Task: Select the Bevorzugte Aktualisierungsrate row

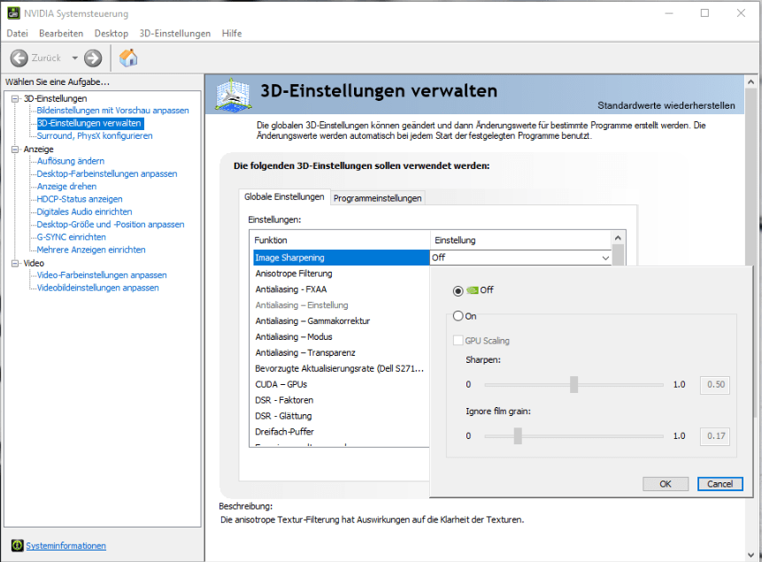Action: (341, 368)
